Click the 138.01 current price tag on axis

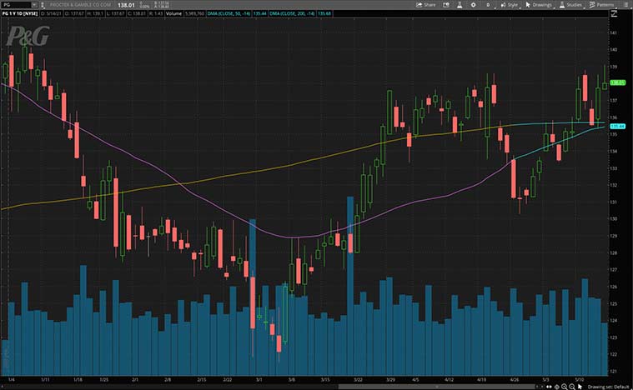pyautogui.click(x=618, y=82)
